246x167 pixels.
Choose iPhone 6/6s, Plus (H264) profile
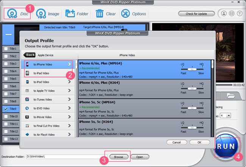tap(144, 89)
